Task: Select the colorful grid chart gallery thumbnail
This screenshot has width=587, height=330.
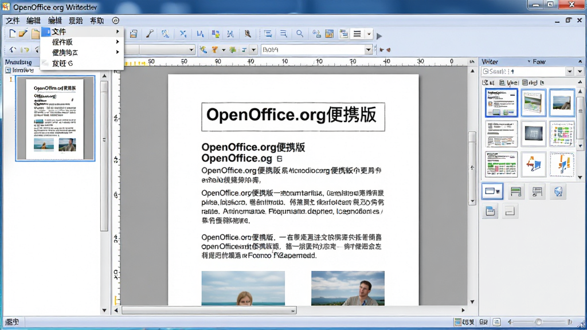Action: [562, 133]
